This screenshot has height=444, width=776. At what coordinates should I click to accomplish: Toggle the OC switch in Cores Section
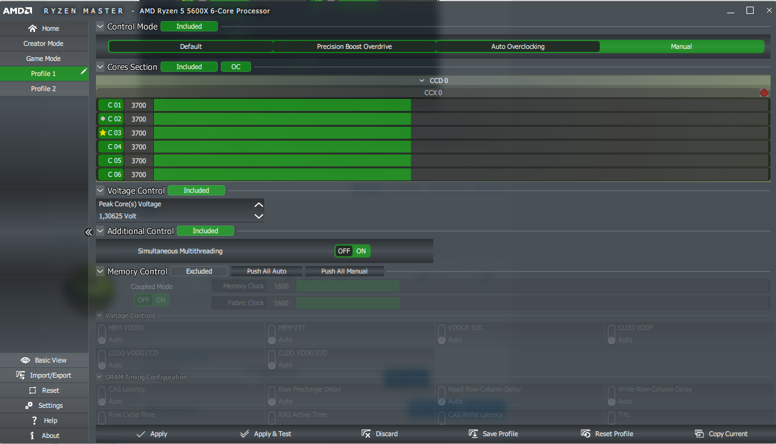[236, 67]
